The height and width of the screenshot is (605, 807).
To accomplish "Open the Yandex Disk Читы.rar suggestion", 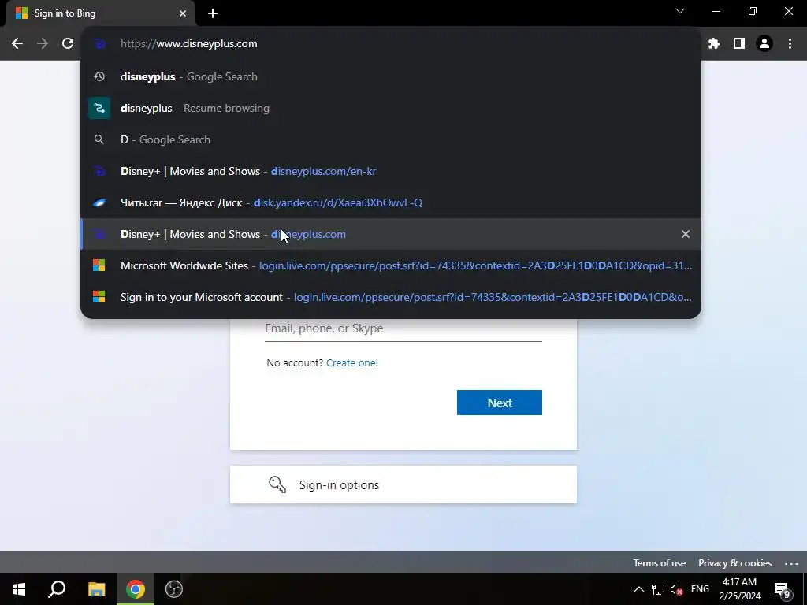I will click(x=391, y=202).
